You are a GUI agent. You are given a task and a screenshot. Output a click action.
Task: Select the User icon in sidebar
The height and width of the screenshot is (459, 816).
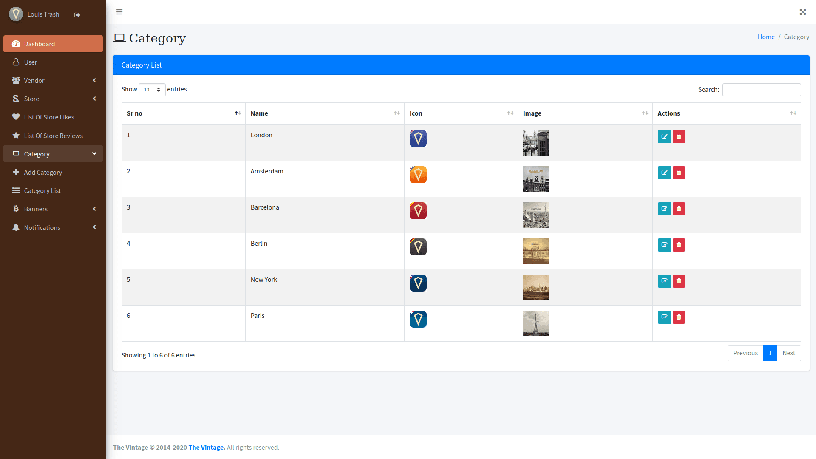click(x=16, y=62)
